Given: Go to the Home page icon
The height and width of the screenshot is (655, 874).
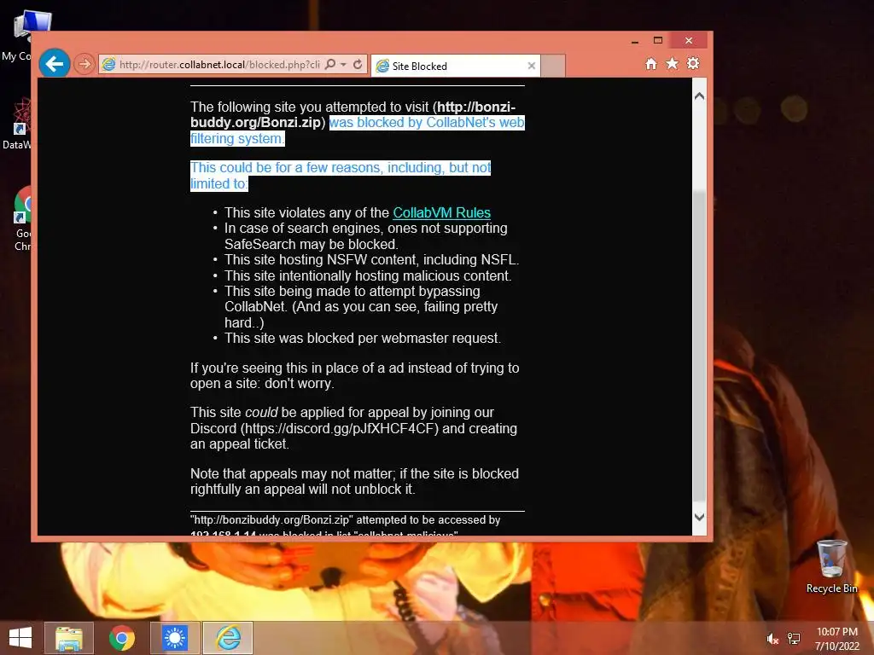Looking at the screenshot, I should (651, 63).
